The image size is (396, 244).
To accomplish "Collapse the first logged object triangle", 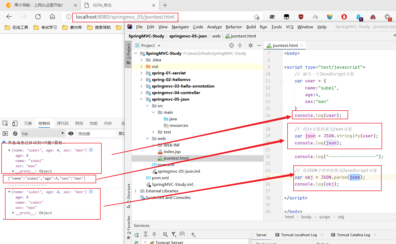I will coord(9,150).
